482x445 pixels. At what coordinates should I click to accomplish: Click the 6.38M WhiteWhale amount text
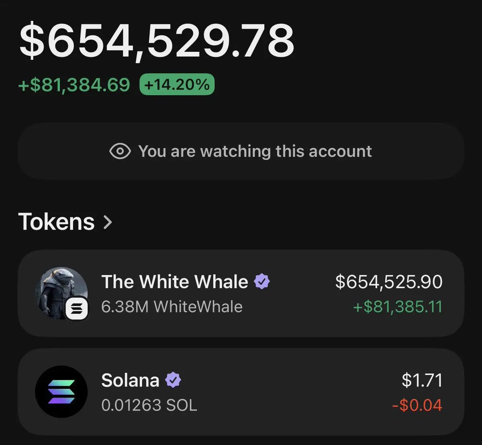pyautogui.click(x=172, y=307)
